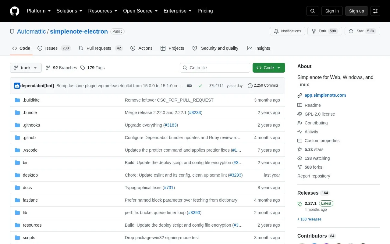Open commit details ellipsis button
The image size is (390, 244).
(x=189, y=86)
